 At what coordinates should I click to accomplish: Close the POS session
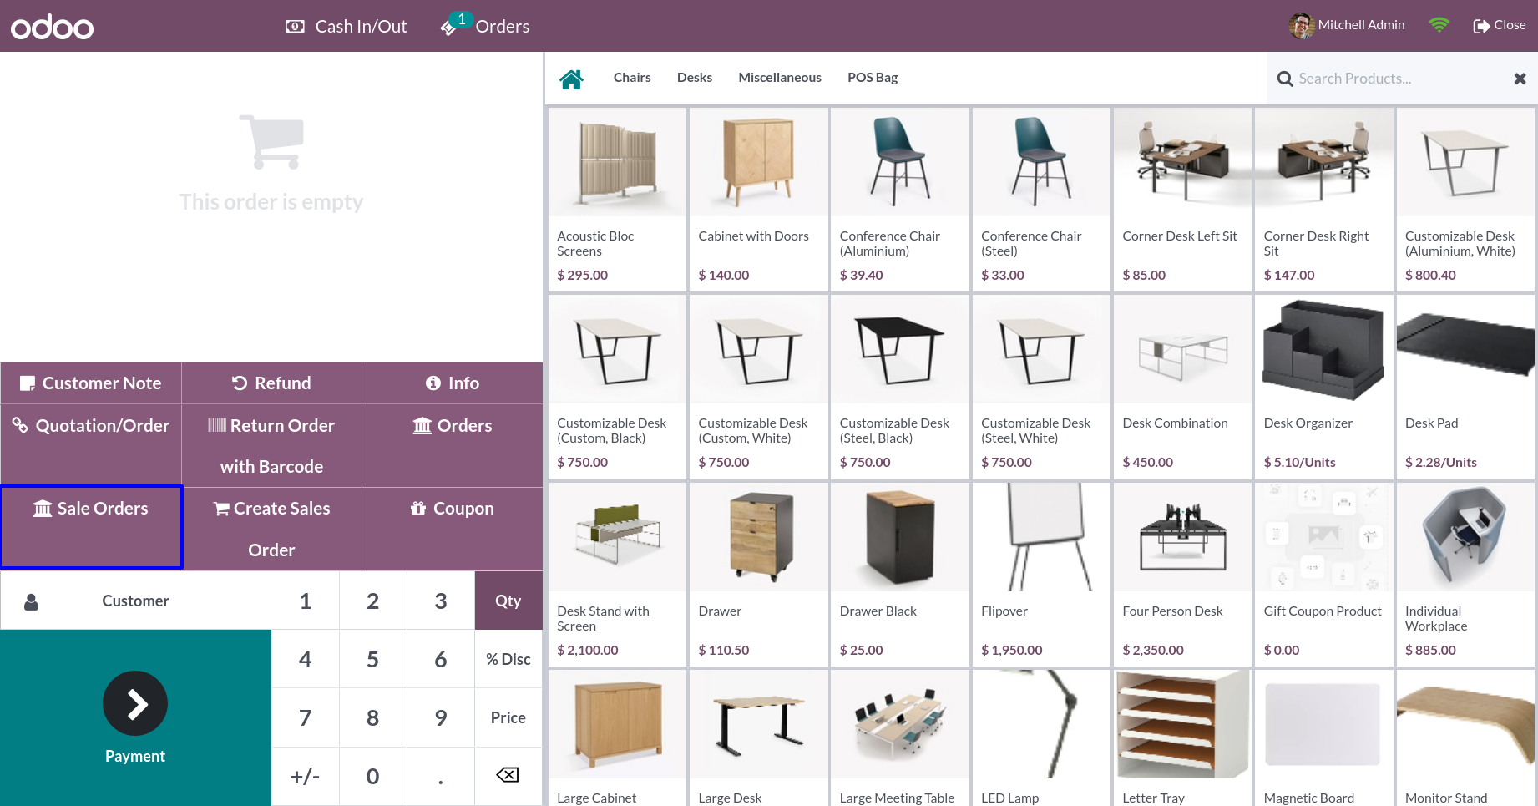pos(1500,25)
